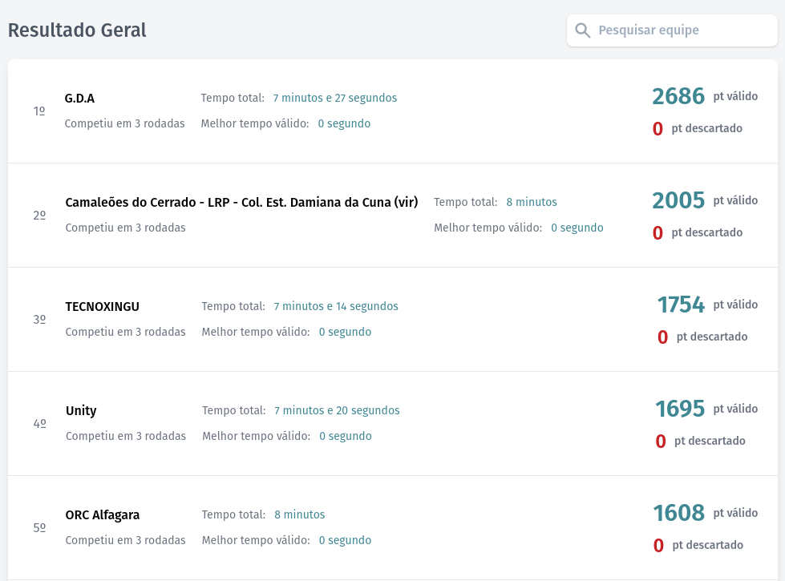This screenshot has height=581, width=785.
Task: Click the 1608 valid points score
Action: click(678, 513)
